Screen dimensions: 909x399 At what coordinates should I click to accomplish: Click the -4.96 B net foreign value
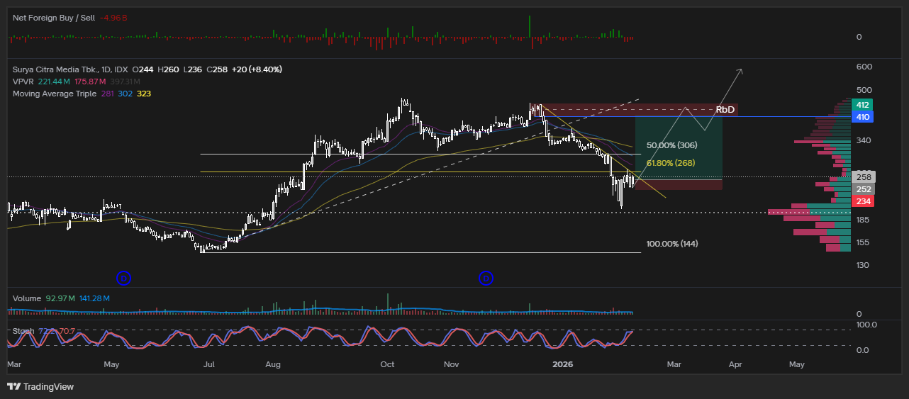point(114,18)
